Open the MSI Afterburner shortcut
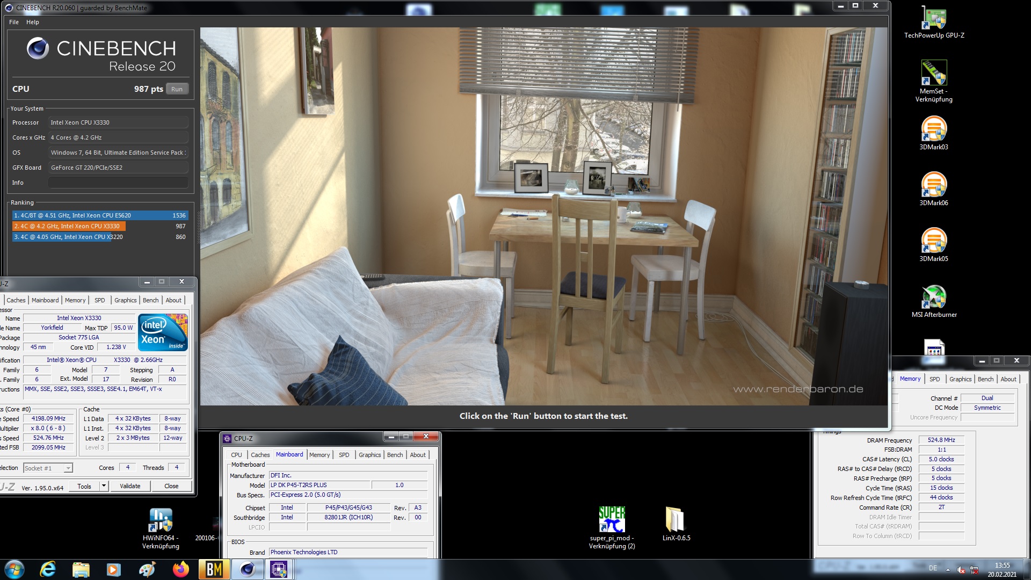Image resolution: width=1031 pixels, height=580 pixels. point(934,301)
